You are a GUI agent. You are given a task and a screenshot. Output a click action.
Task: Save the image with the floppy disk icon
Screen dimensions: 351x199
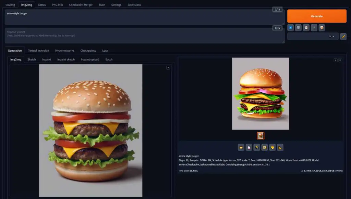coord(249,147)
